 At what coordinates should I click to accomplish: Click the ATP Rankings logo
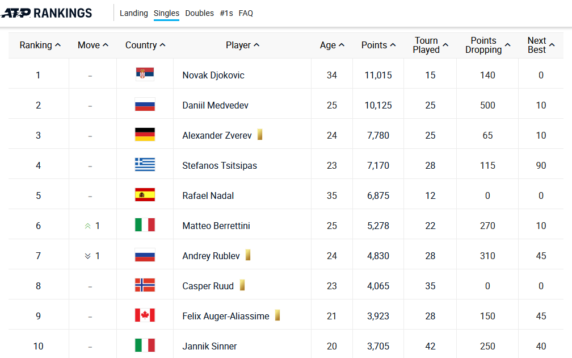(x=47, y=13)
